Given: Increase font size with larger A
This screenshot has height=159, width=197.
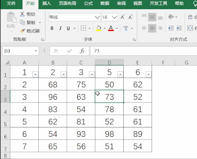Looking at the screenshot, I should tap(122, 17).
